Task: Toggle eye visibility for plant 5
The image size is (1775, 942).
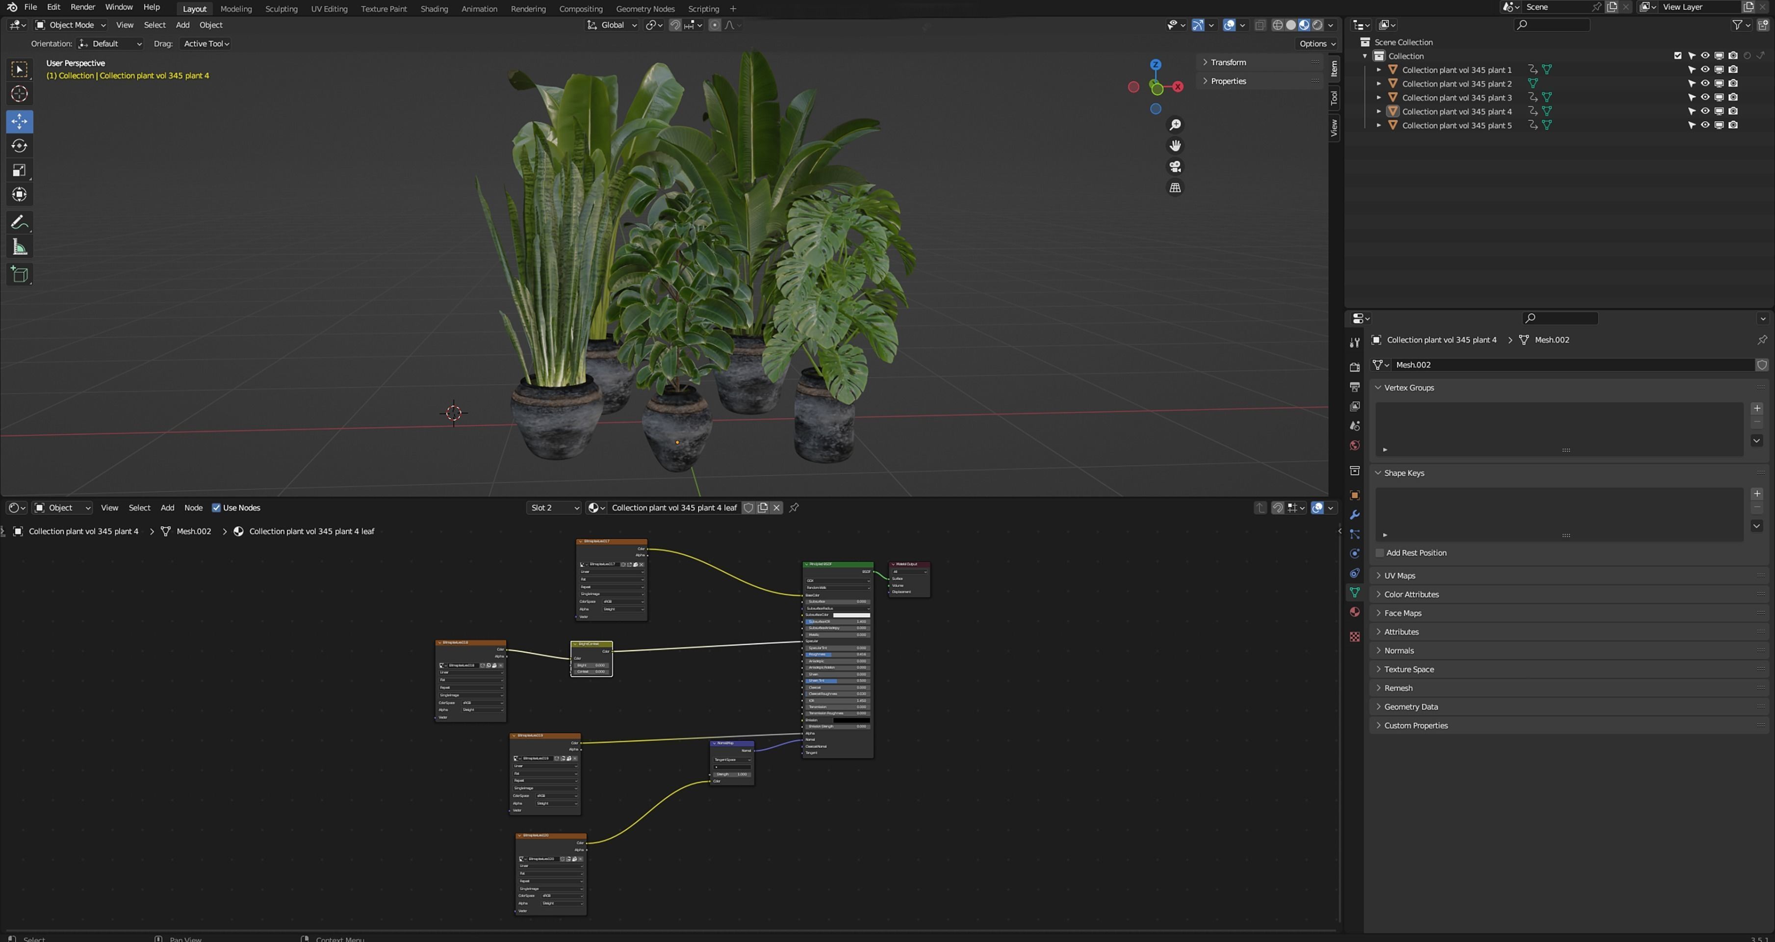Action: click(x=1705, y=125)
